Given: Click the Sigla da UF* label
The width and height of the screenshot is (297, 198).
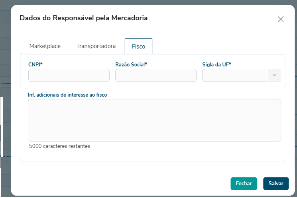Looking at the screenshot, I should (217, 64).
